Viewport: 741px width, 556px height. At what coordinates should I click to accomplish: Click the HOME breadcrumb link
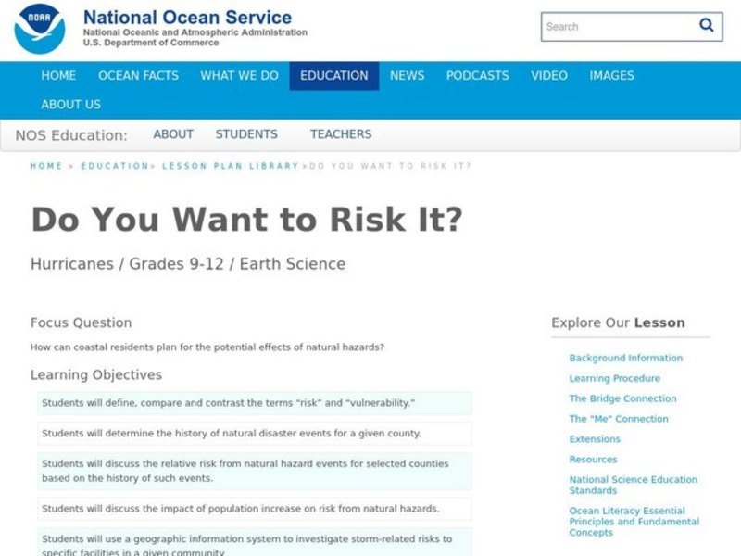click(44, 166)
